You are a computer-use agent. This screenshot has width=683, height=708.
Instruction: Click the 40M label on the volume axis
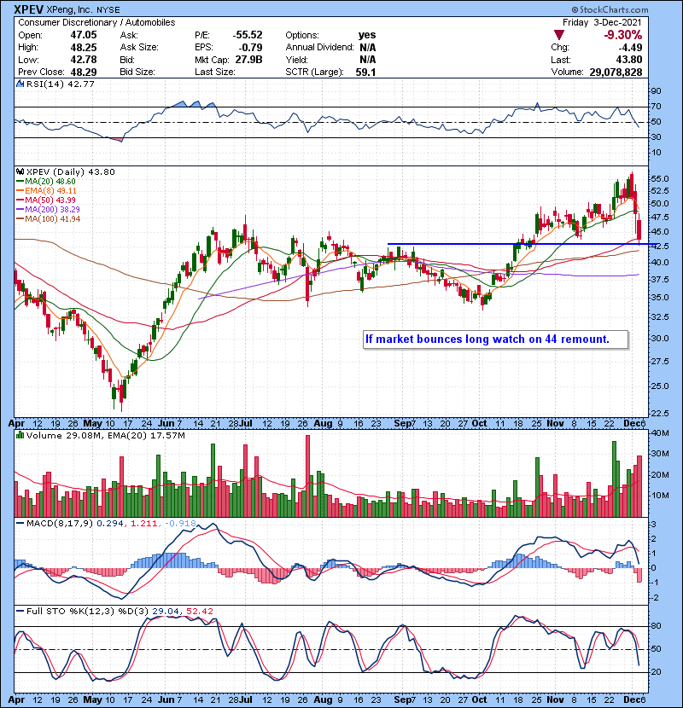(659, 433)
